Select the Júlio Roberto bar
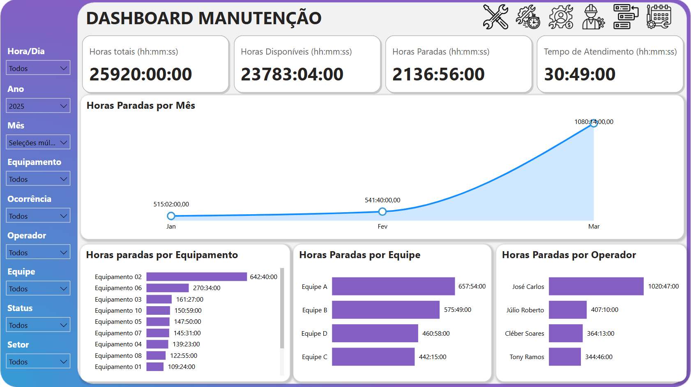 tap(568, 310)
